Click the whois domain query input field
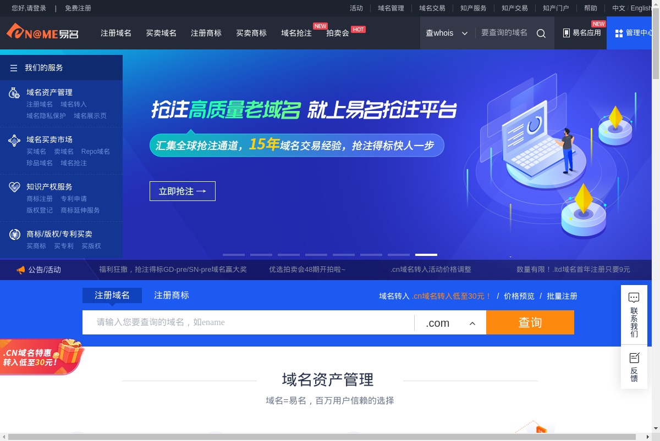The image size is (660, 441). point(504,33)
